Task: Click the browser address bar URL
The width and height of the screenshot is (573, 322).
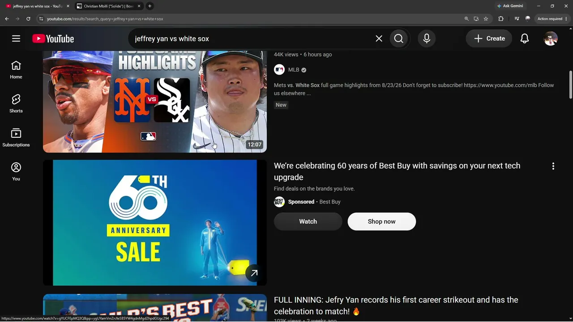Action: point(105,19)
